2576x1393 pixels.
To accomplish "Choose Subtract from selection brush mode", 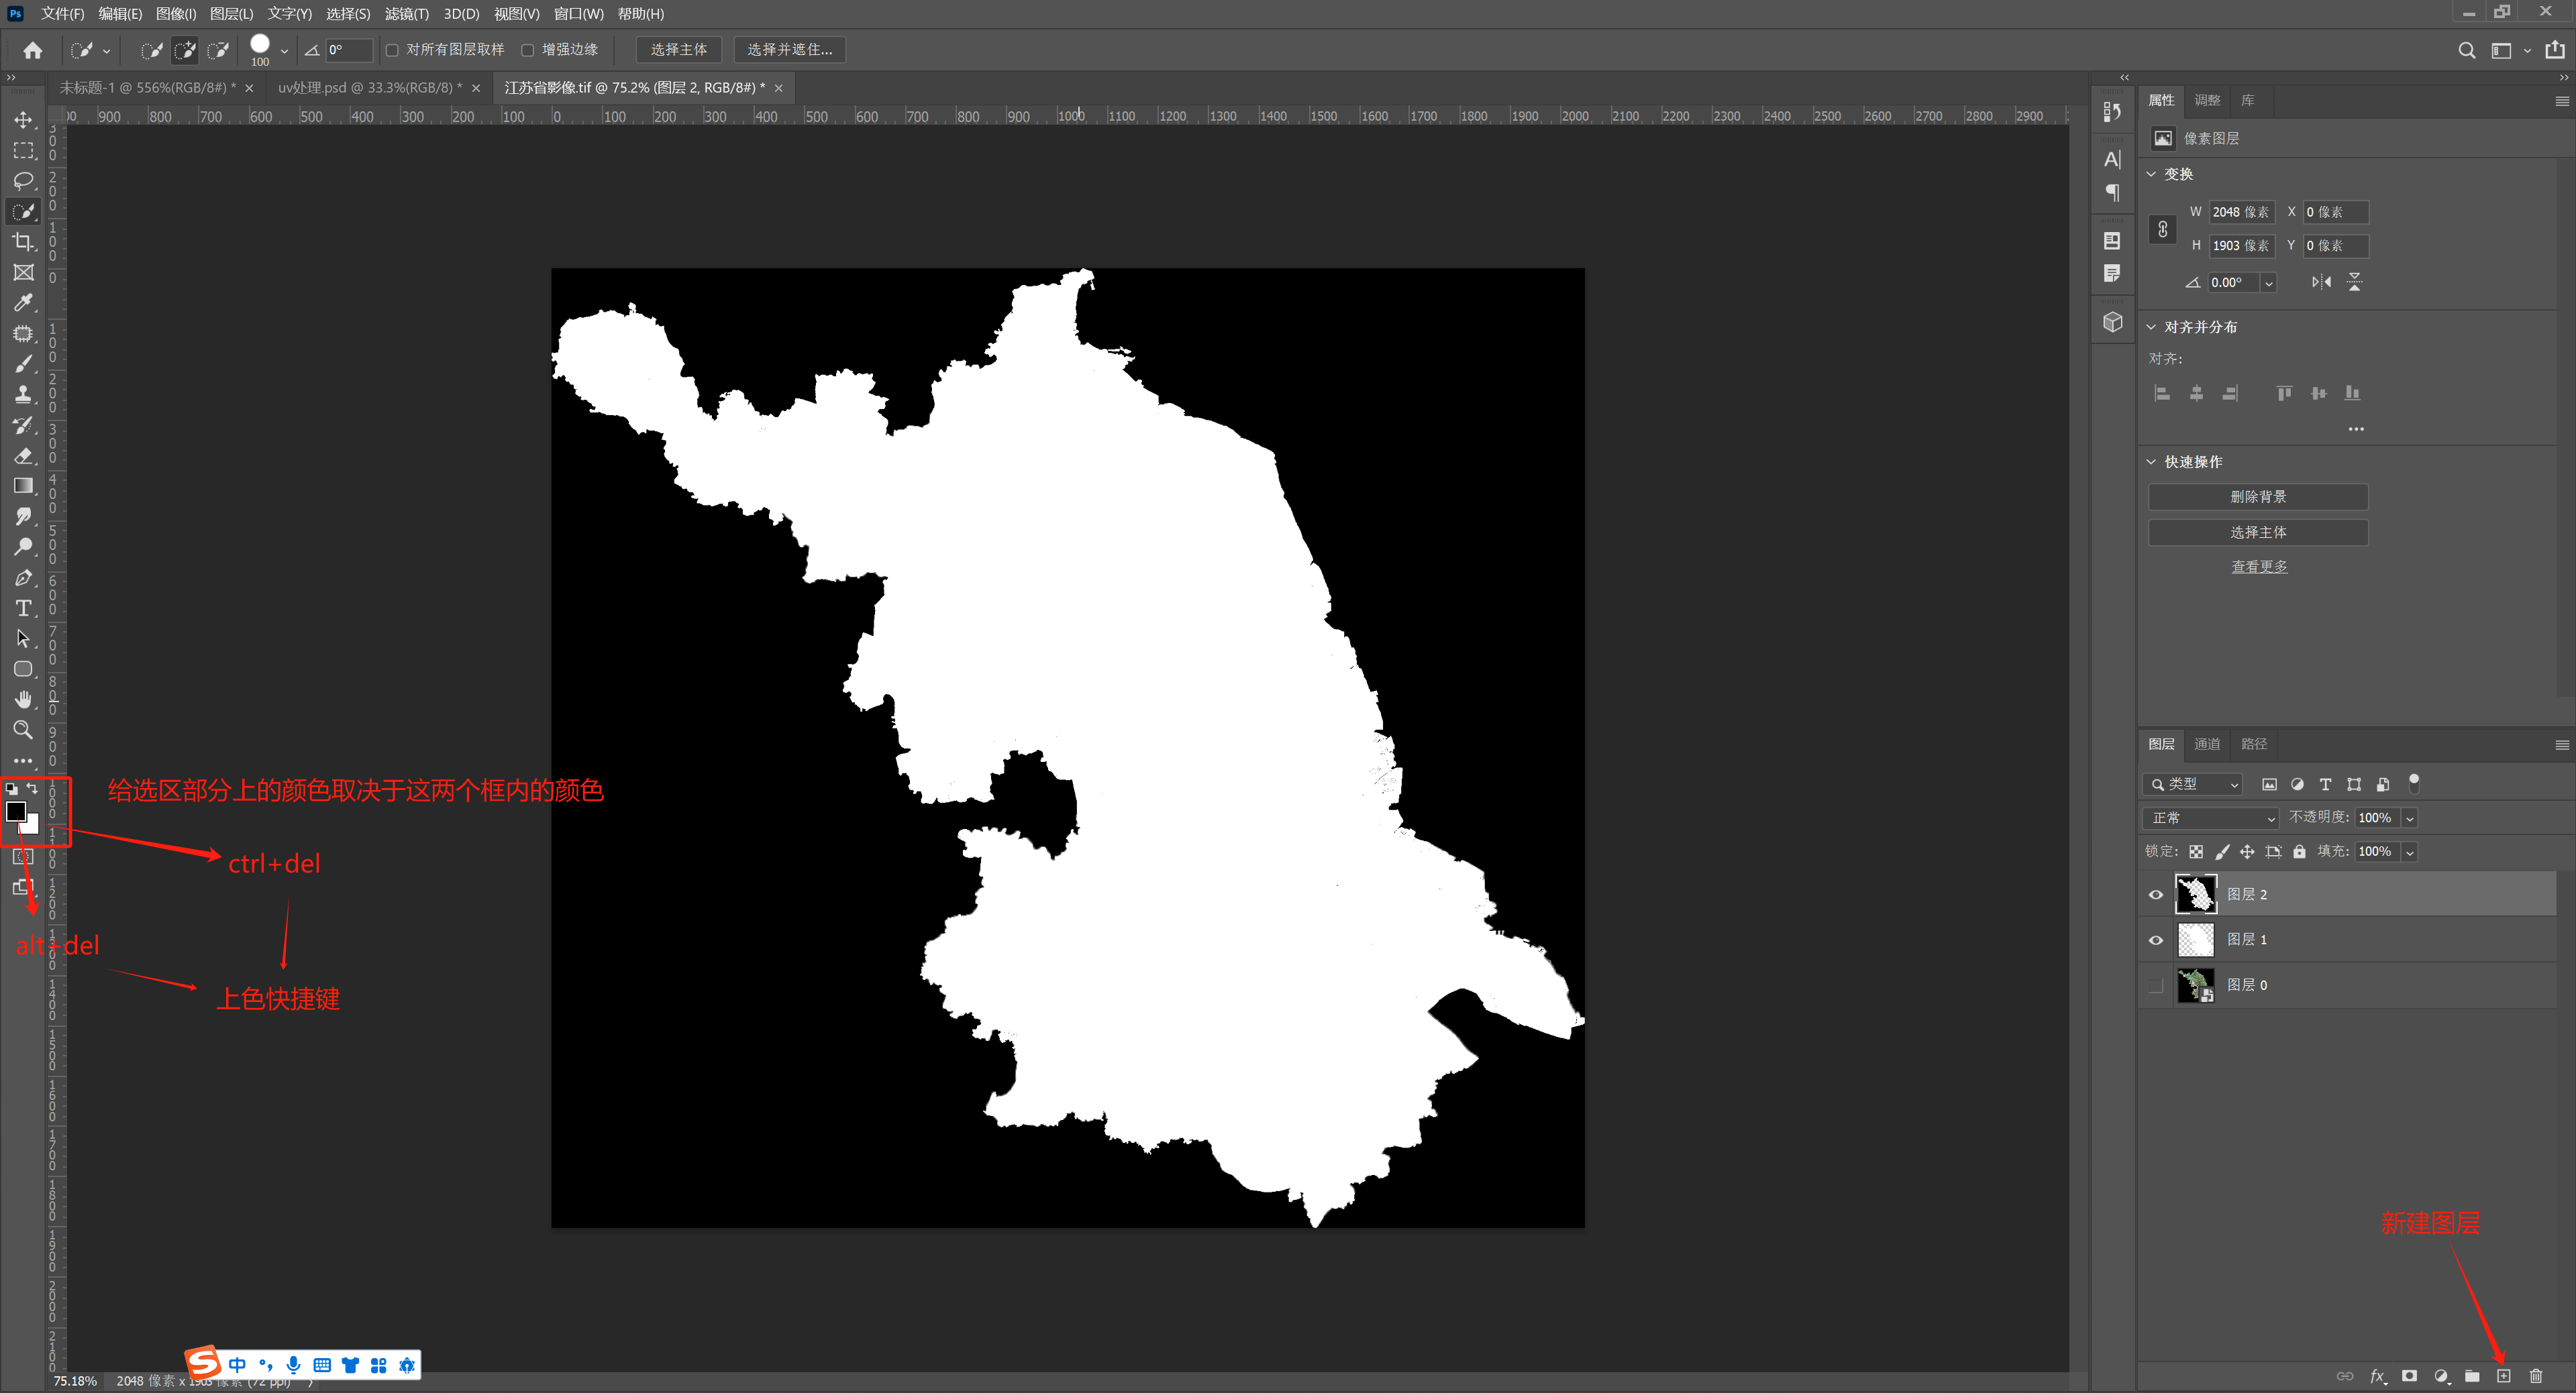I will pyautogui.click(x=218, y=50).
